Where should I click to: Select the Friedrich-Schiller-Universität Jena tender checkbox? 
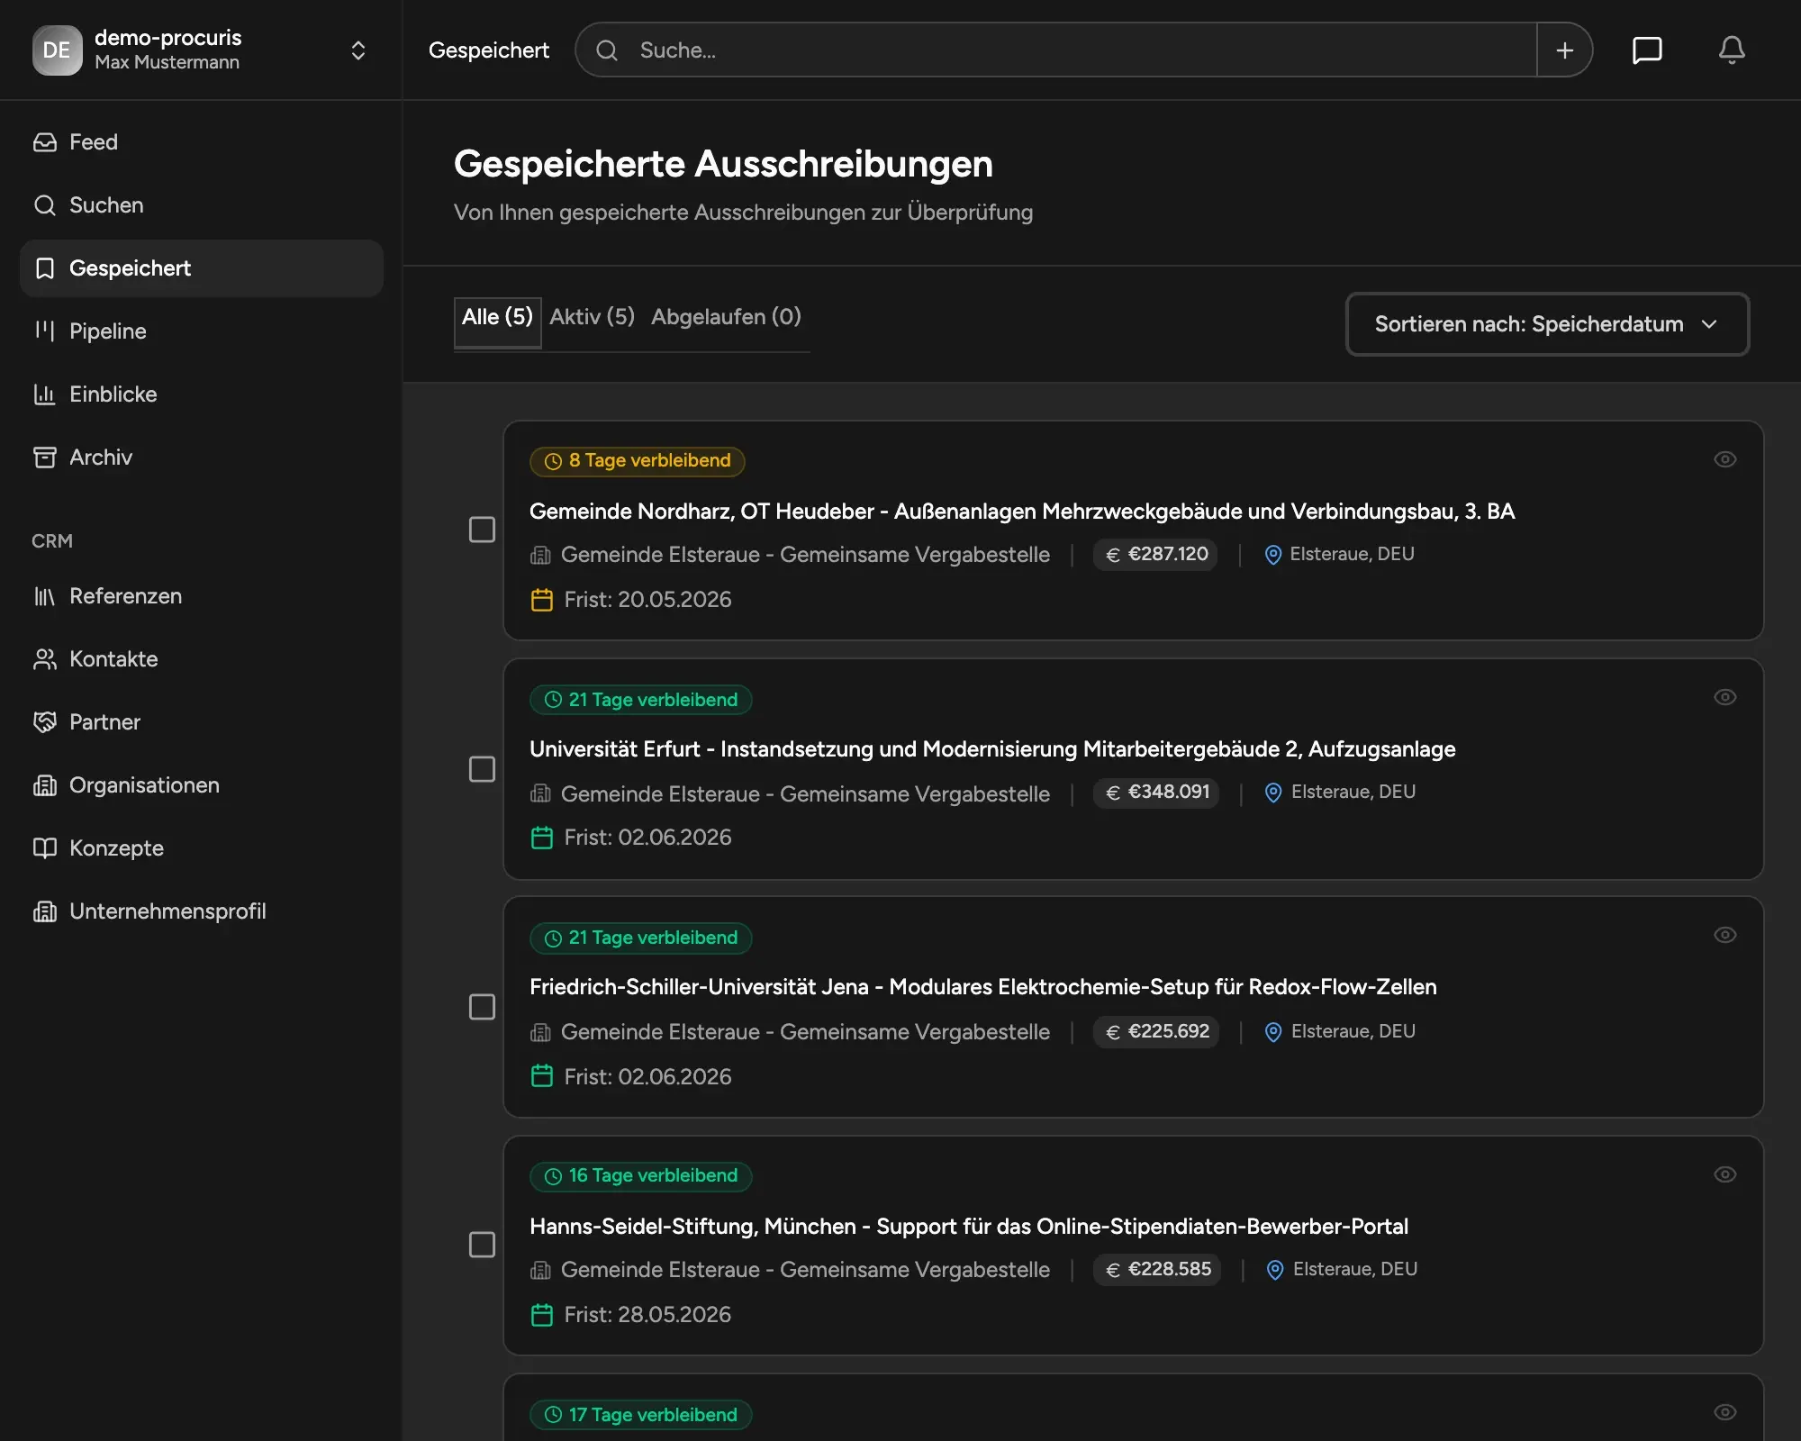click(483, 1007)
